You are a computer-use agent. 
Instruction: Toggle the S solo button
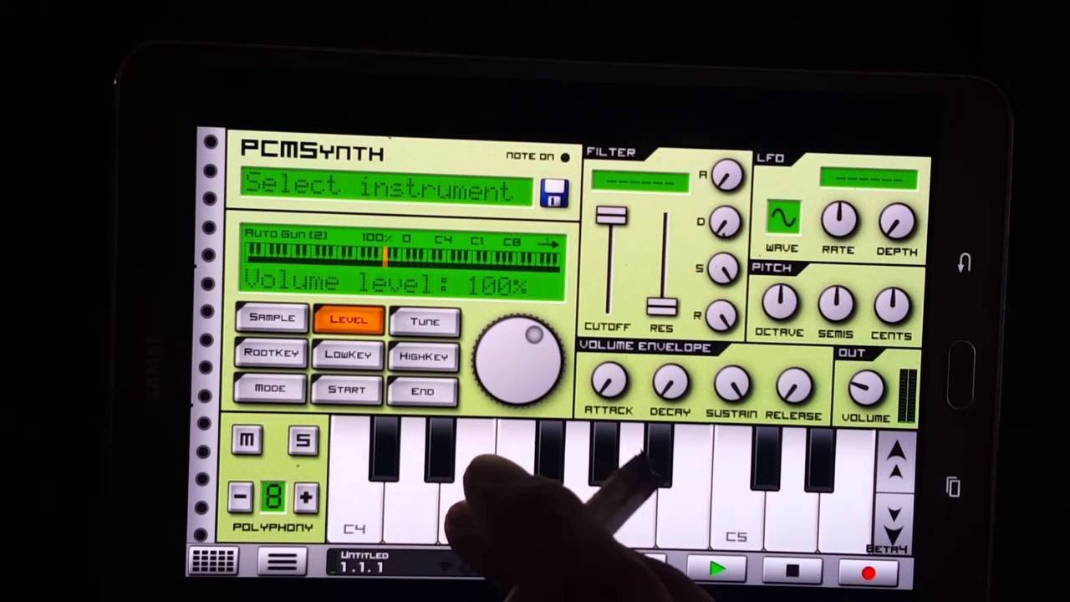pyautogui.click(x=303, y=441)
